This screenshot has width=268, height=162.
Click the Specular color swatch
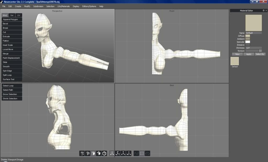248,42
